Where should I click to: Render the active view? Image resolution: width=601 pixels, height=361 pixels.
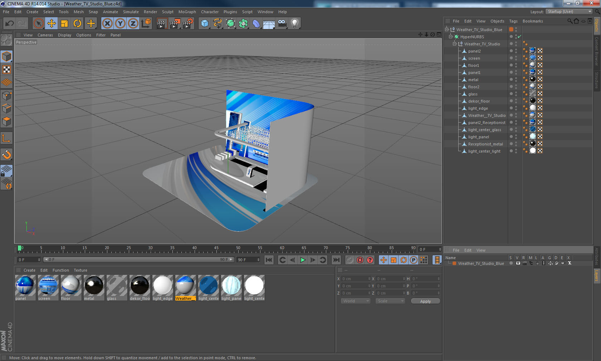click(x=162, y=24)
